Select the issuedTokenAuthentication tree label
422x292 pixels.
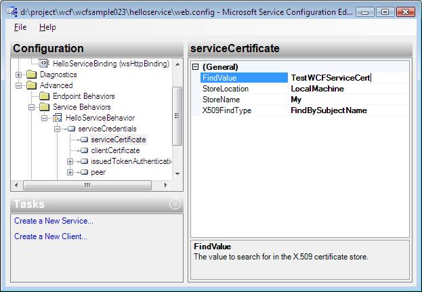(131, 161)
